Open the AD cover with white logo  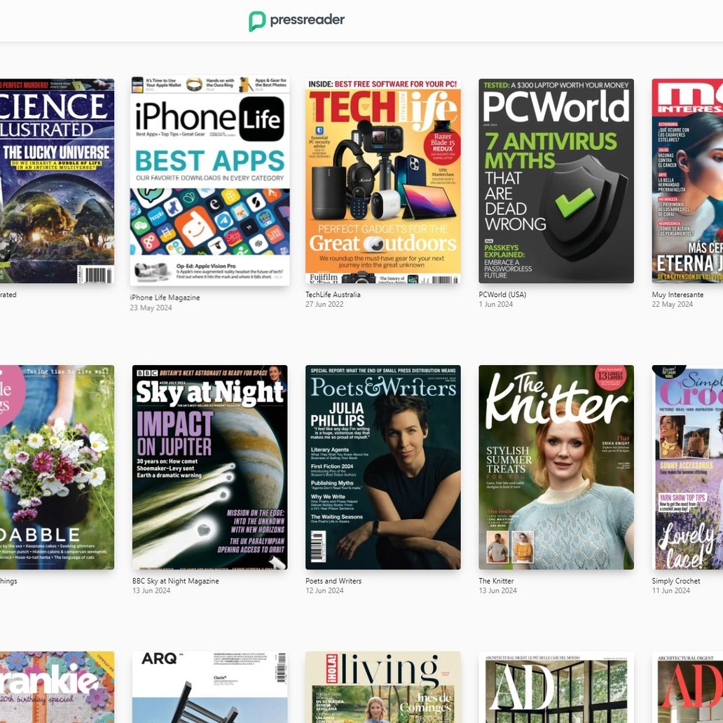[556, 687]
